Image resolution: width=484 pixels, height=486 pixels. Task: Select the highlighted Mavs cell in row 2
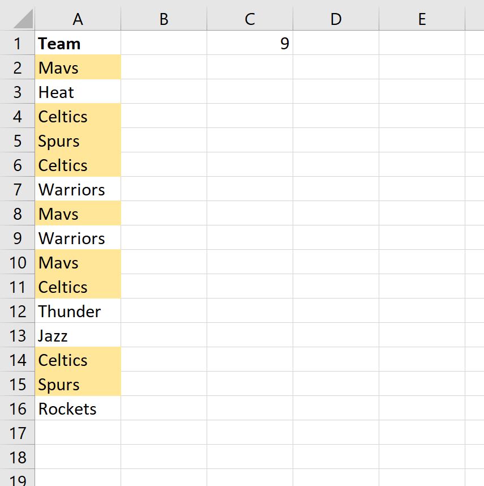[78, 67]
